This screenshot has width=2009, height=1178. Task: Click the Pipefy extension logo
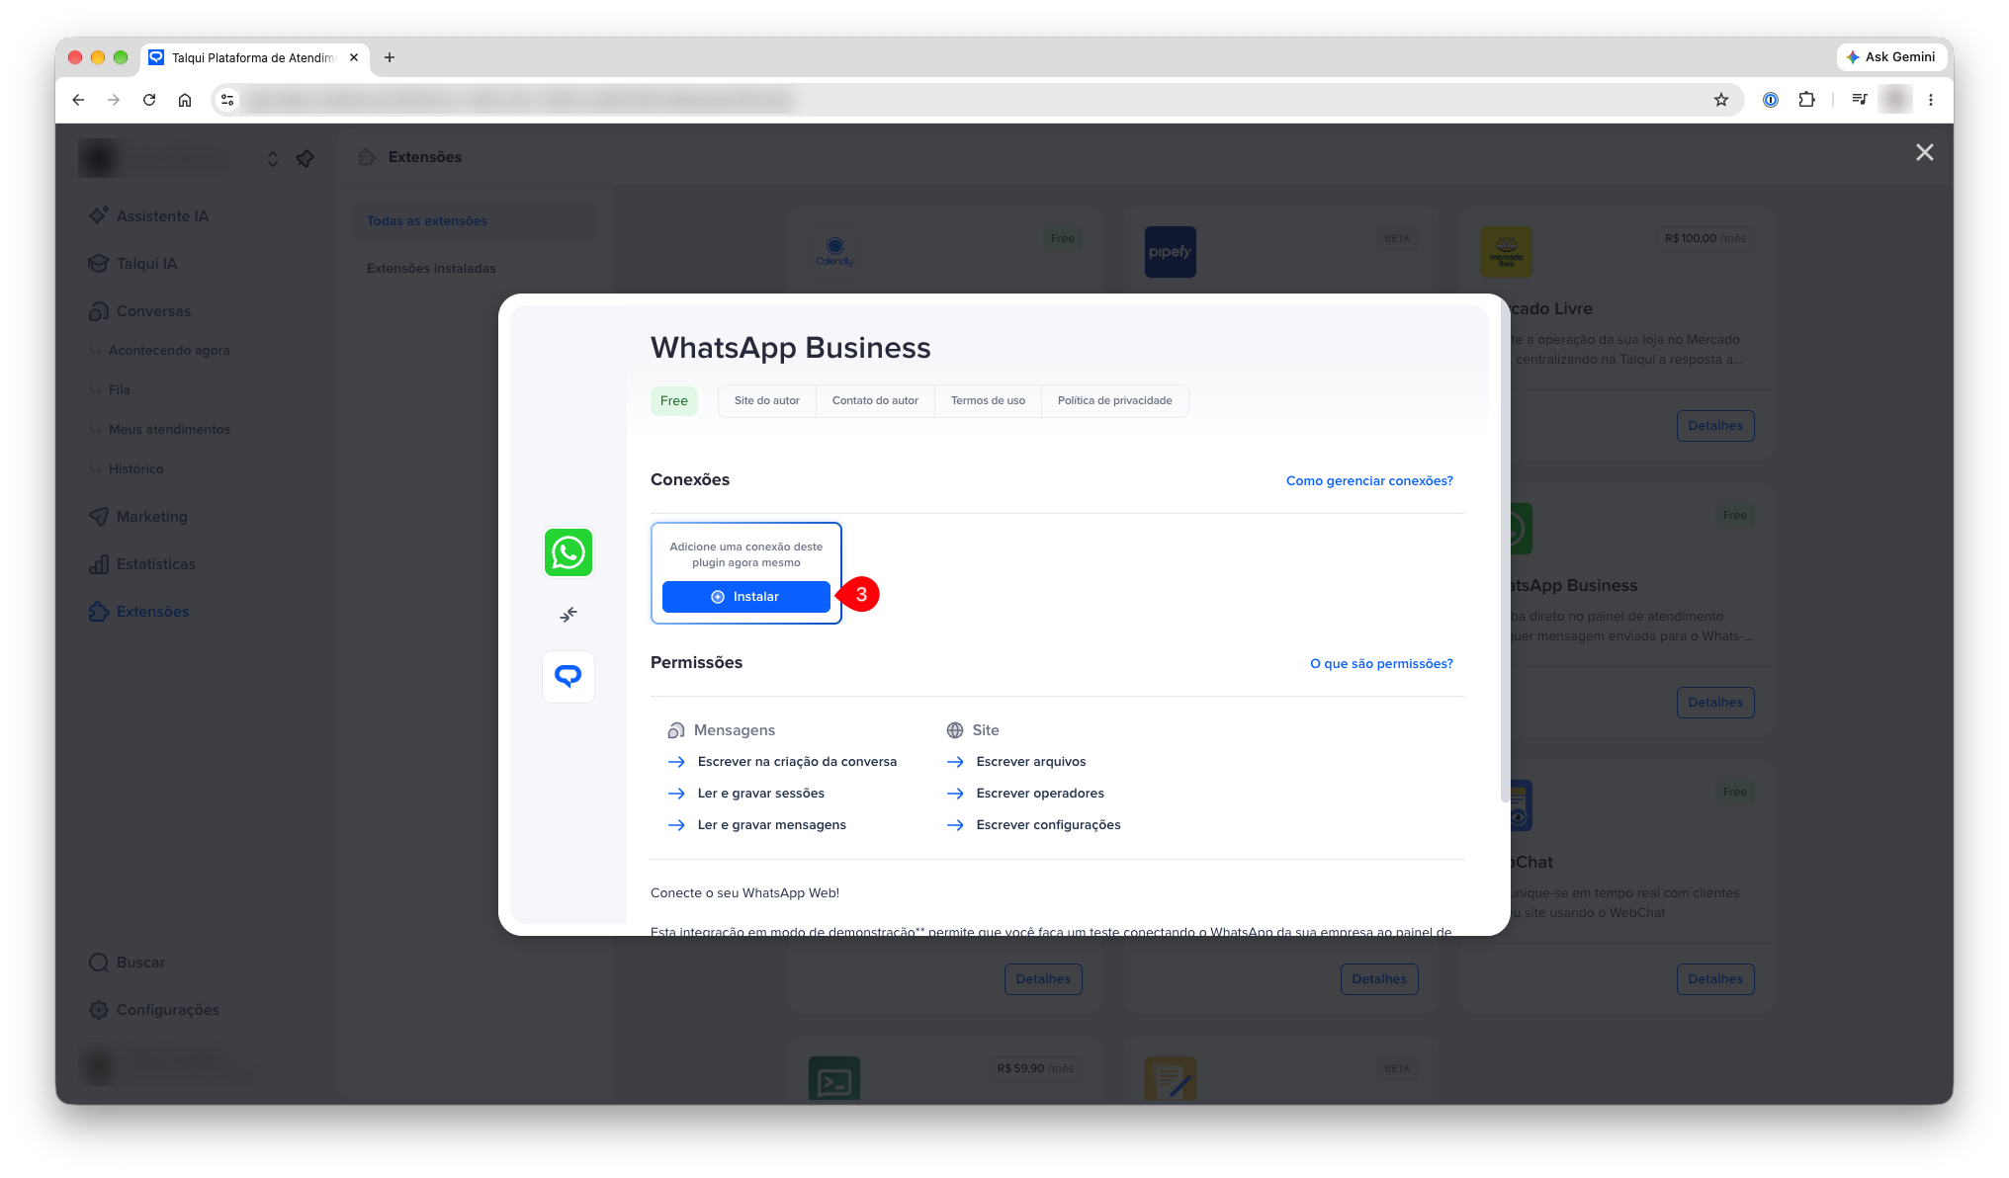[x=1171, y=252]
